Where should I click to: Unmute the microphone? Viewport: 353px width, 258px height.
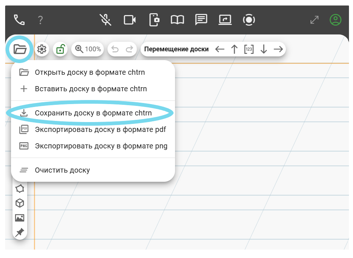[106, 20]
